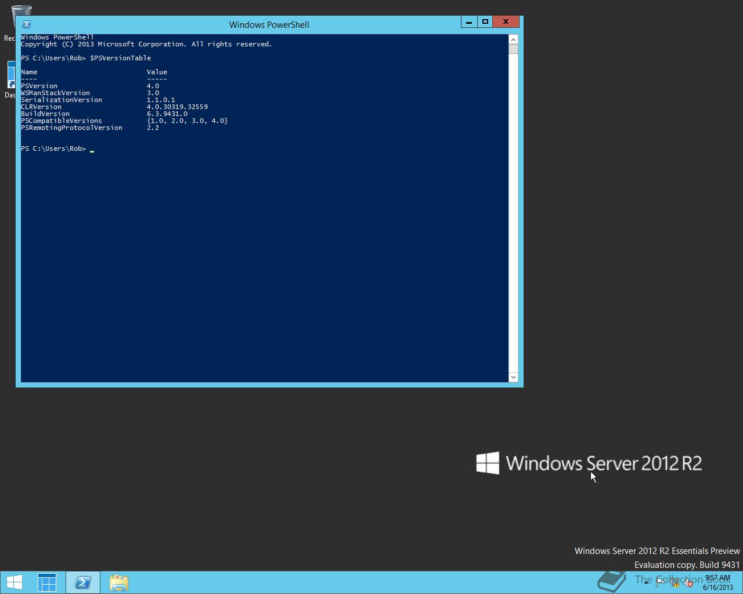
Task: Click the Copyright Microsoft Corporation line
Action: (146, 44)
